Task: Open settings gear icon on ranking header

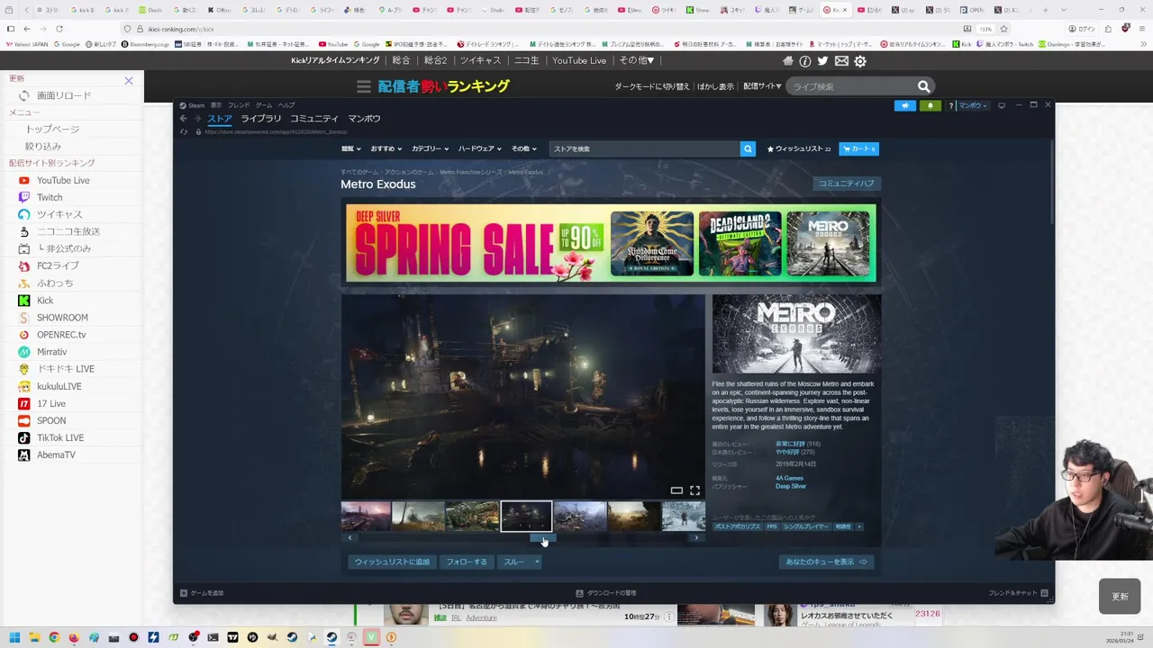Action: click(x=860, y=61)
